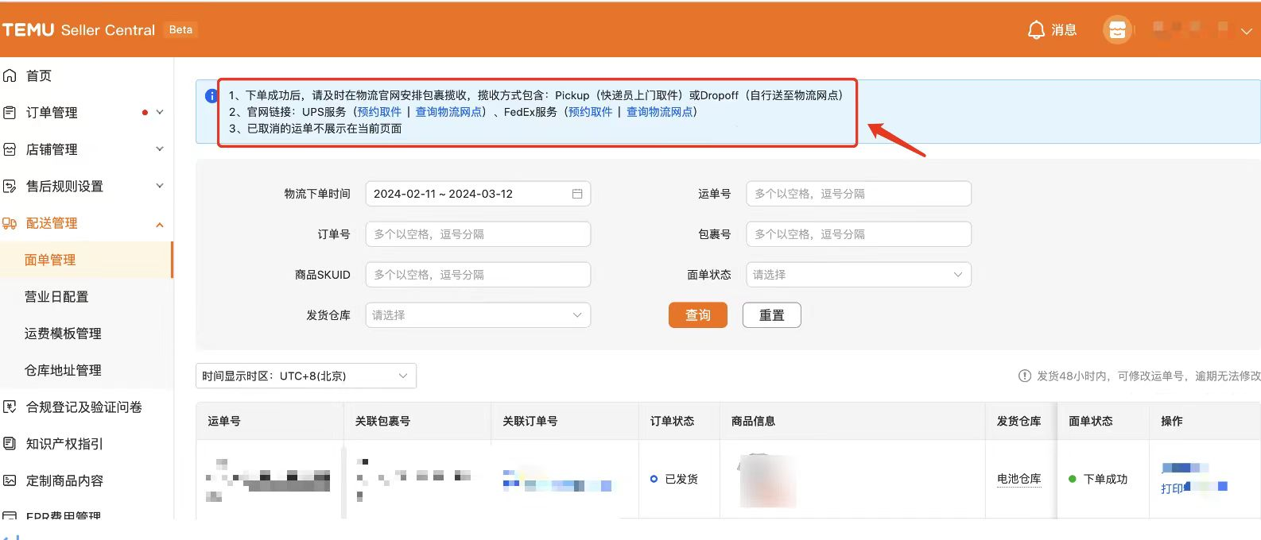Click the 运单号 input field
Image resolution: width=1261 pixels, height=540 pixels.
tap(859, 194)
